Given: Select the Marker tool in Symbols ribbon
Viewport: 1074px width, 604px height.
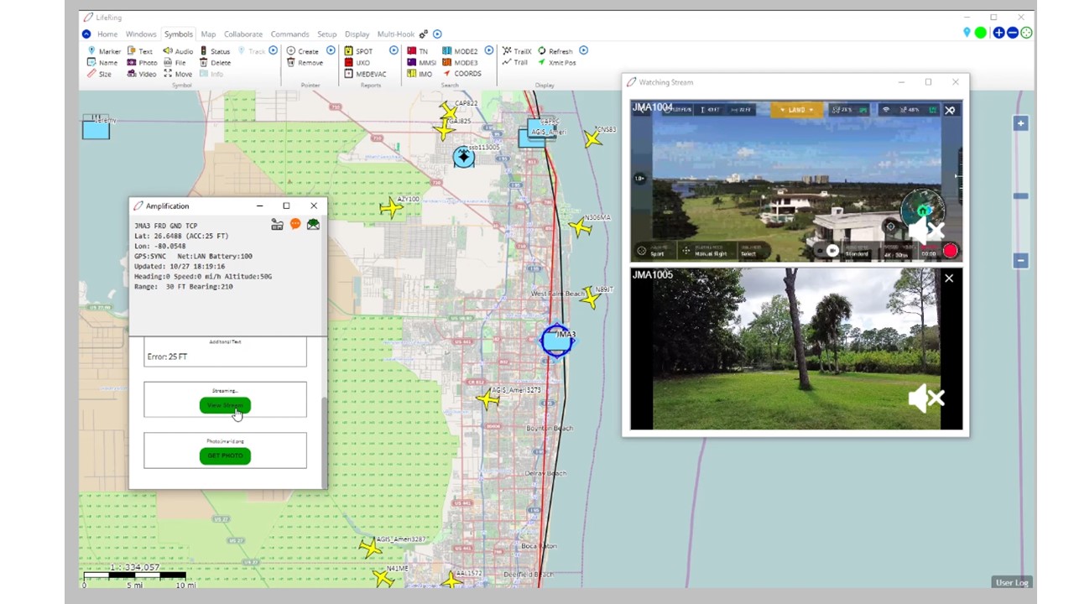Looking at the screenshot, I should pos(104,51).
